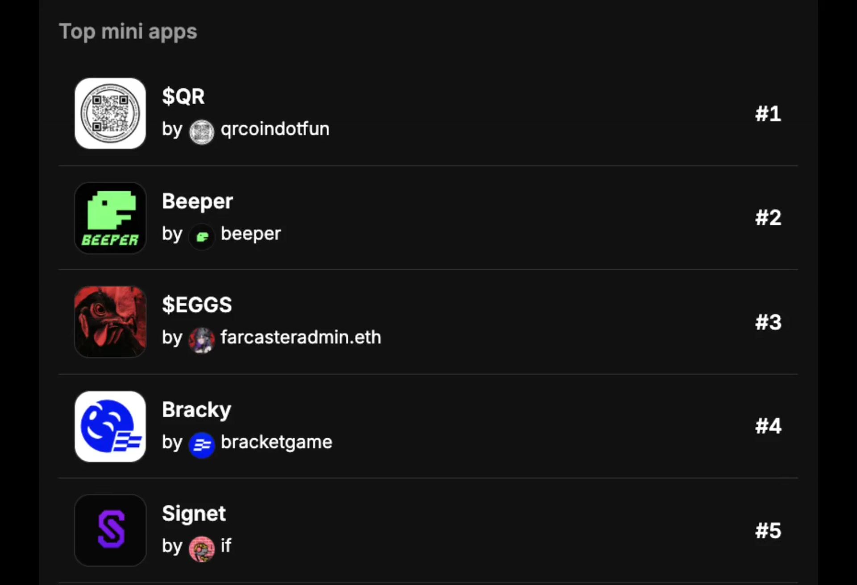Click bracketgame's small blue profile avatar
Screen dimensions: 857x585
pyautogui.click(x=202, y=445)
